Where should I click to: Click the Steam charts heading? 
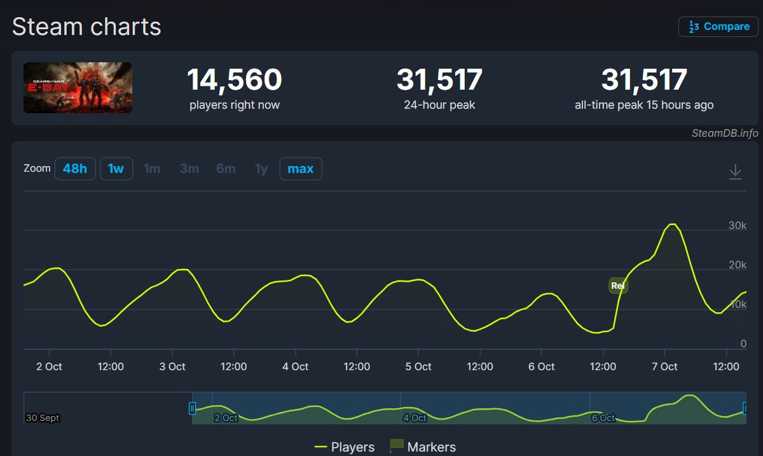[86, 27]
